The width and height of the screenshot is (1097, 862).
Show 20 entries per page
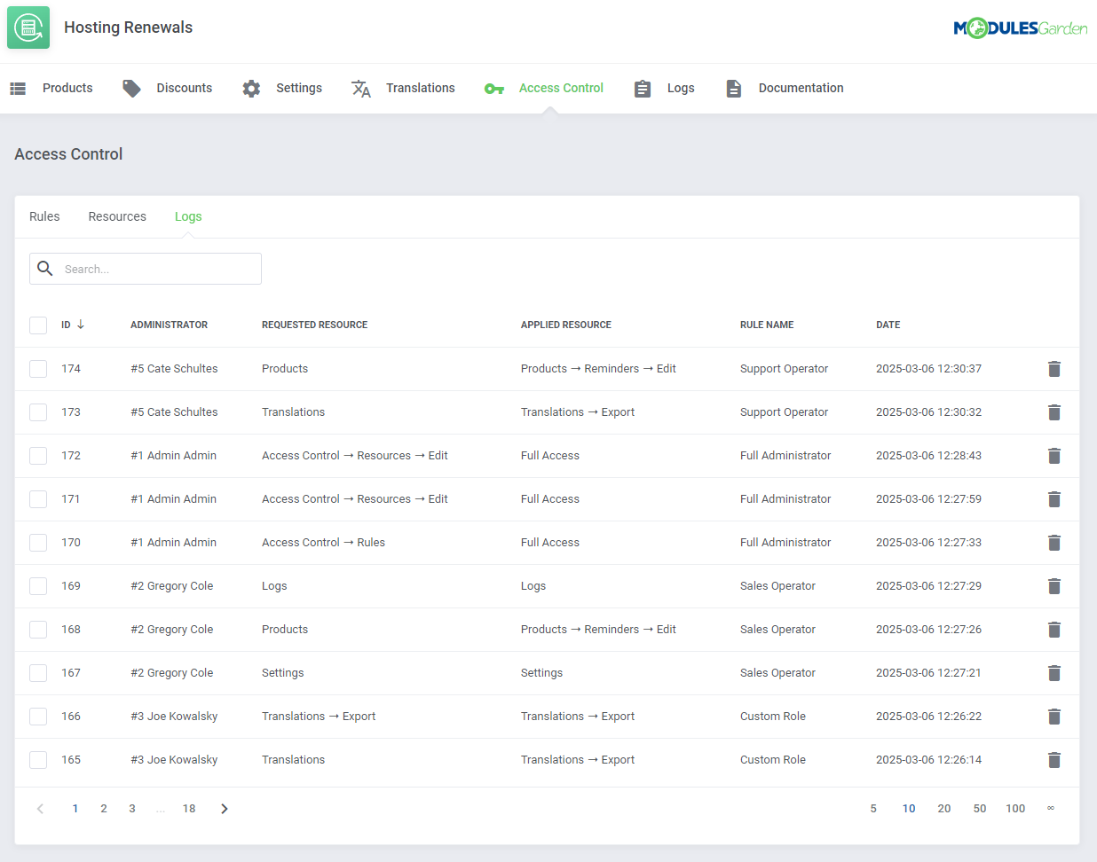[944, 809]
